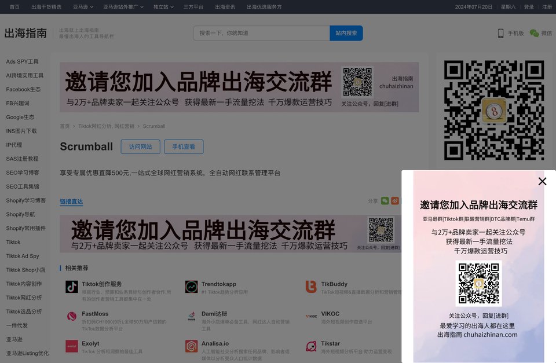The width and height of the screenshot is (556, 363).
Task: Click the FastMoss logo icon
Action: coord(72,316)
